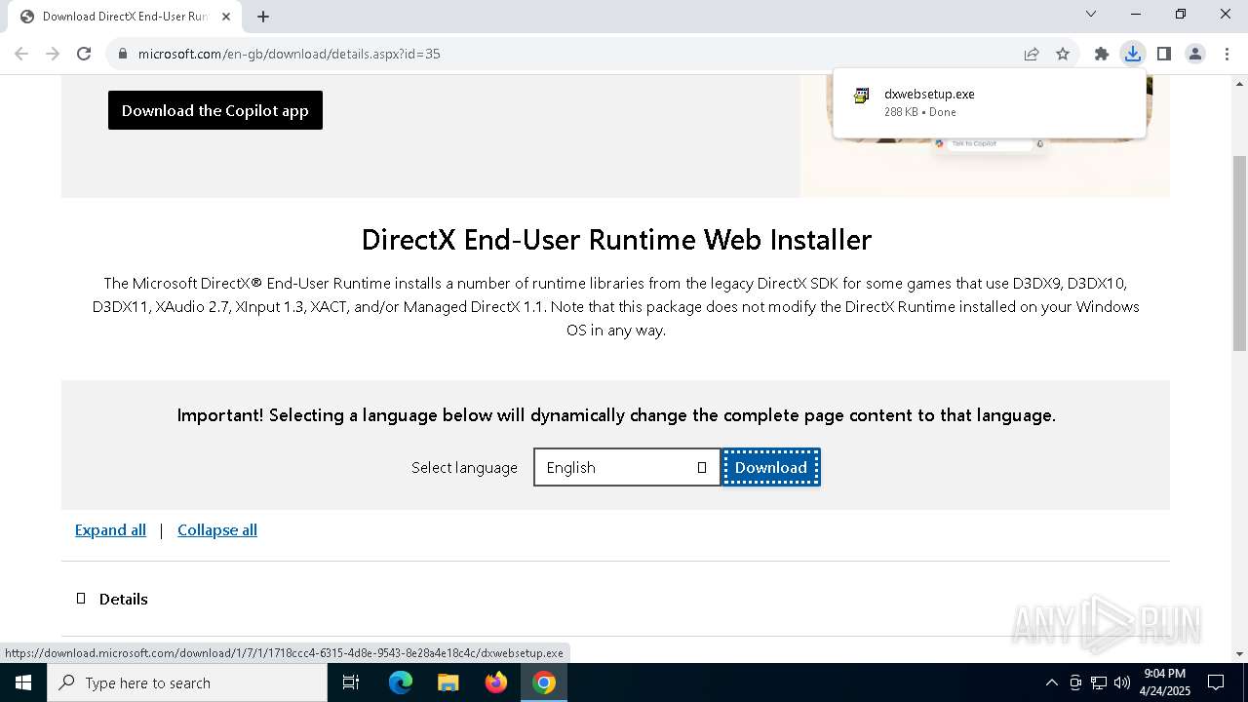Open the Extensions puzzle icon
Screen dimensions: 1248x702
click(1102, 54)
